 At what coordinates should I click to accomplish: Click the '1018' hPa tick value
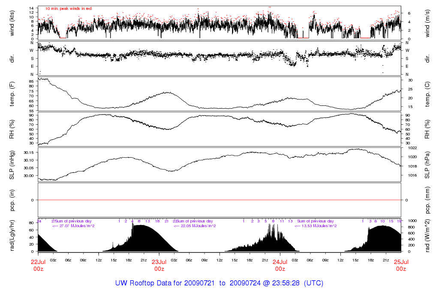(413, 167)
